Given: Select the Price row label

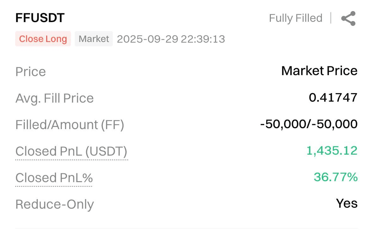Looking at the screenshot, I should [31, 72].
